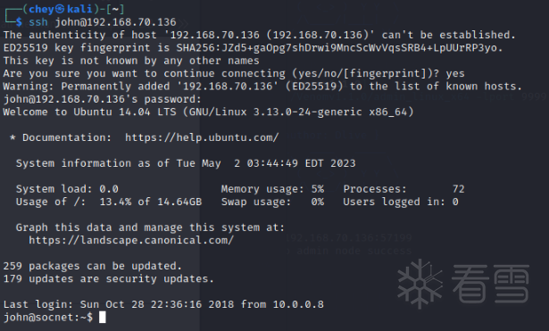Click the Memory usage 5% value
This screenshot has height=331, width=549.
[318, 189]
